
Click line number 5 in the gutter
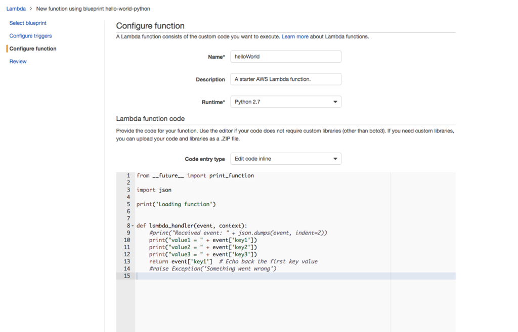point(128,204)
